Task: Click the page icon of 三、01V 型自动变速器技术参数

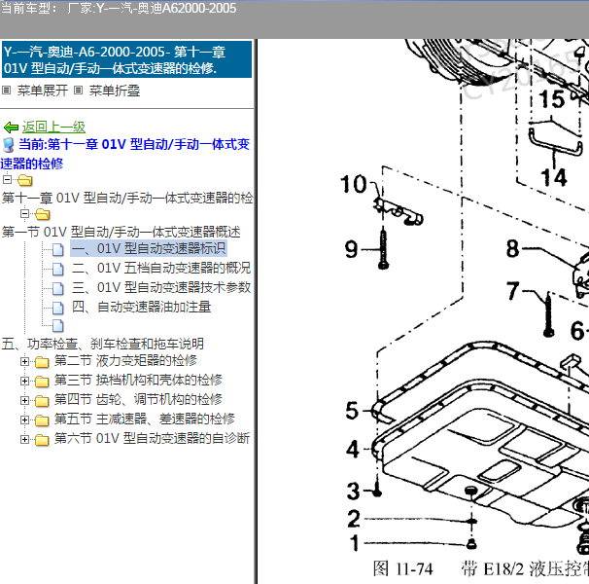Action: click(x=58, y=289)
